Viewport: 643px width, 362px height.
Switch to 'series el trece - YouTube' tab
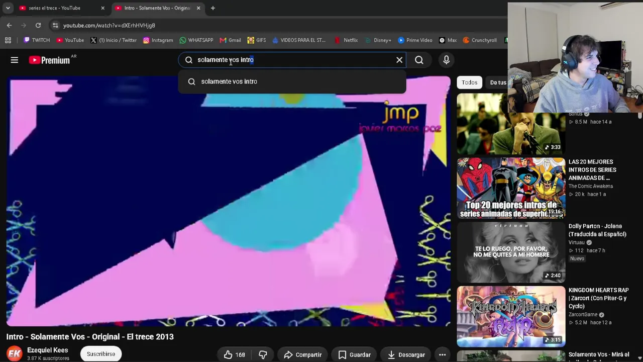point(60,8)
